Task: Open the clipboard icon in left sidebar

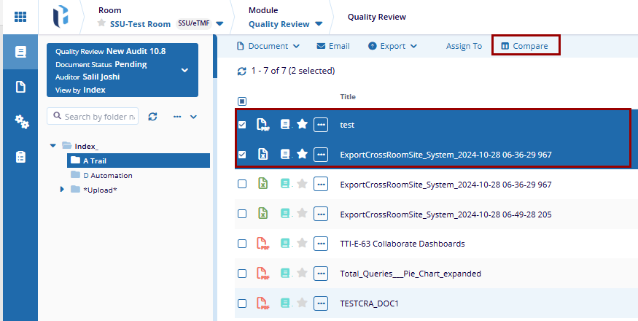Action: pyautogui.click(x=21, y=157)
